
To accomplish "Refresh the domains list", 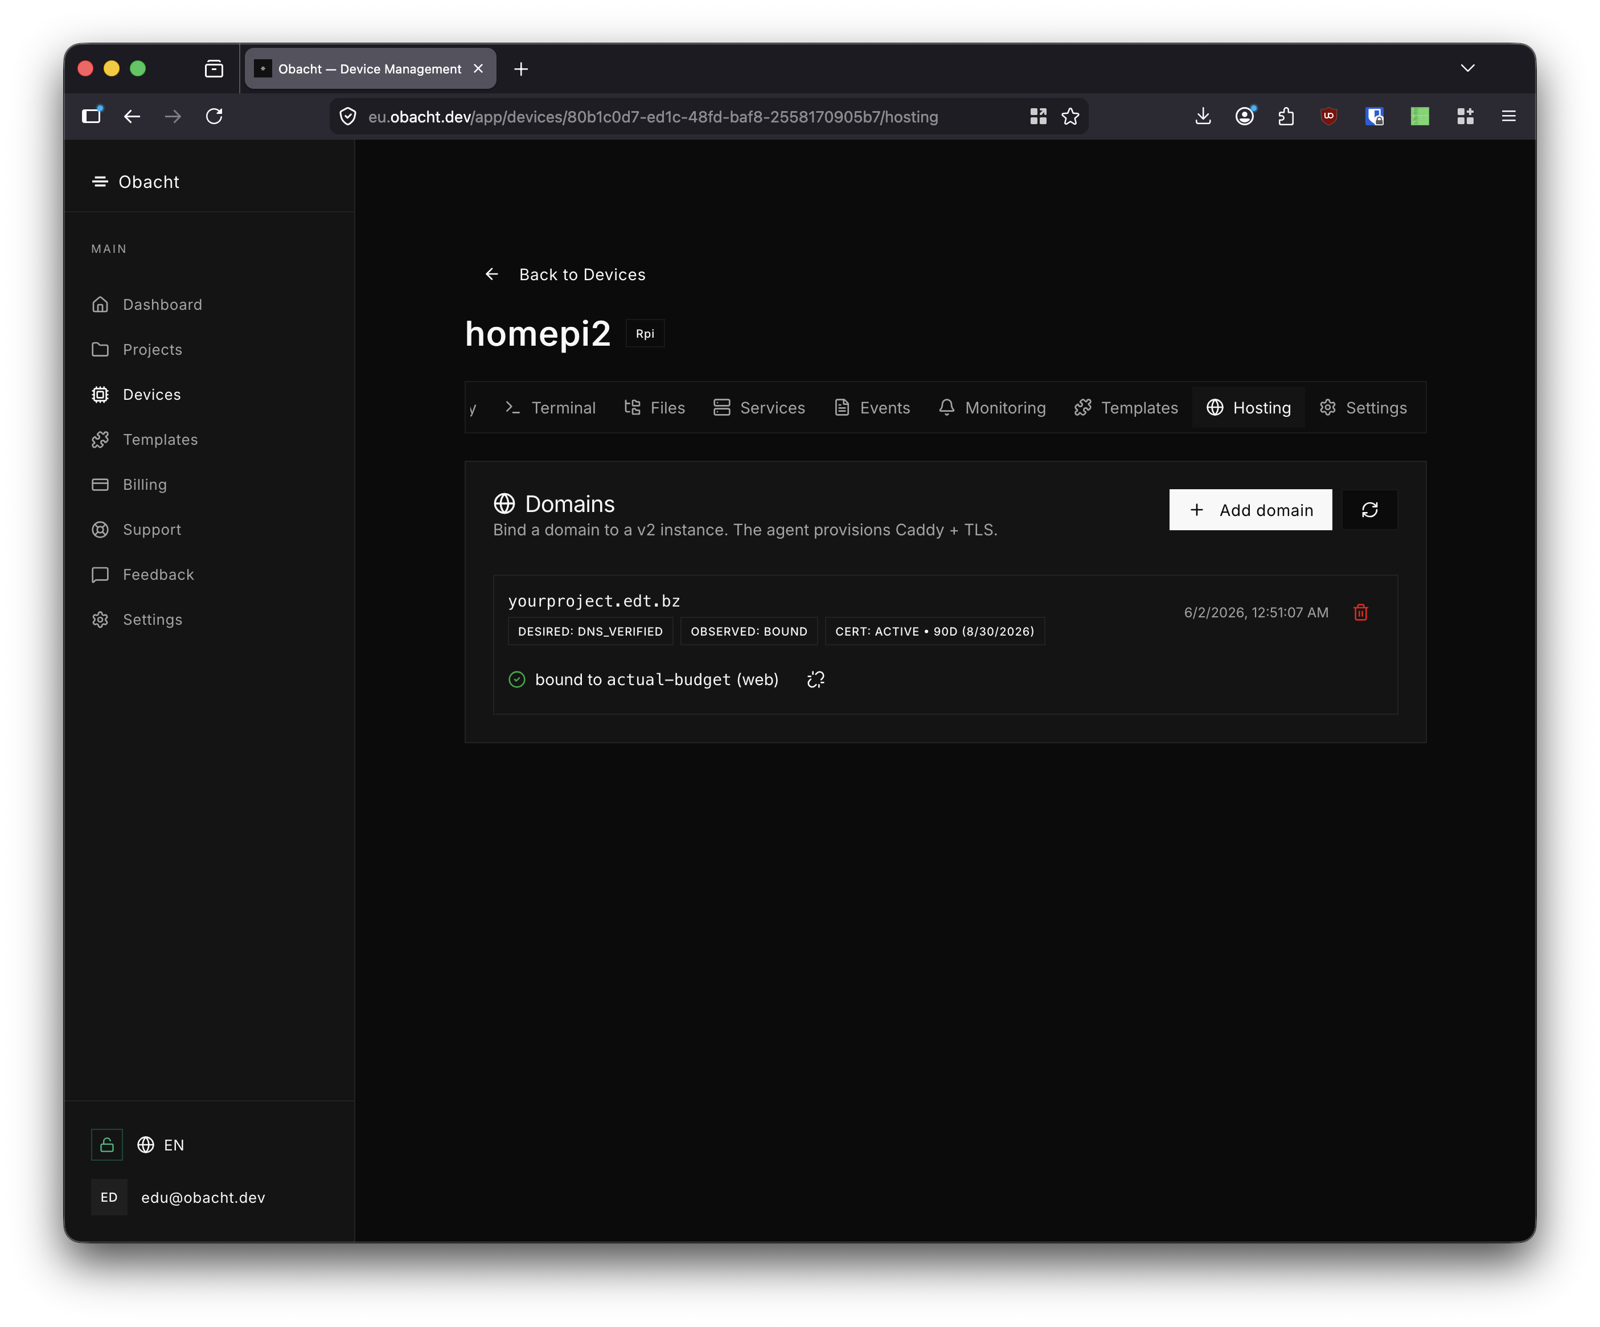I will tap(1369, 510).
